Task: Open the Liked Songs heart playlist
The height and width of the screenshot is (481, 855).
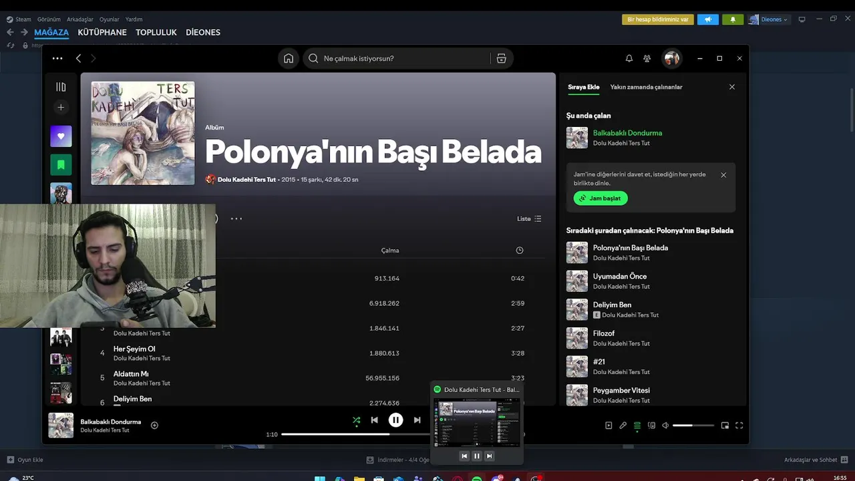Action: pos(61,136)
